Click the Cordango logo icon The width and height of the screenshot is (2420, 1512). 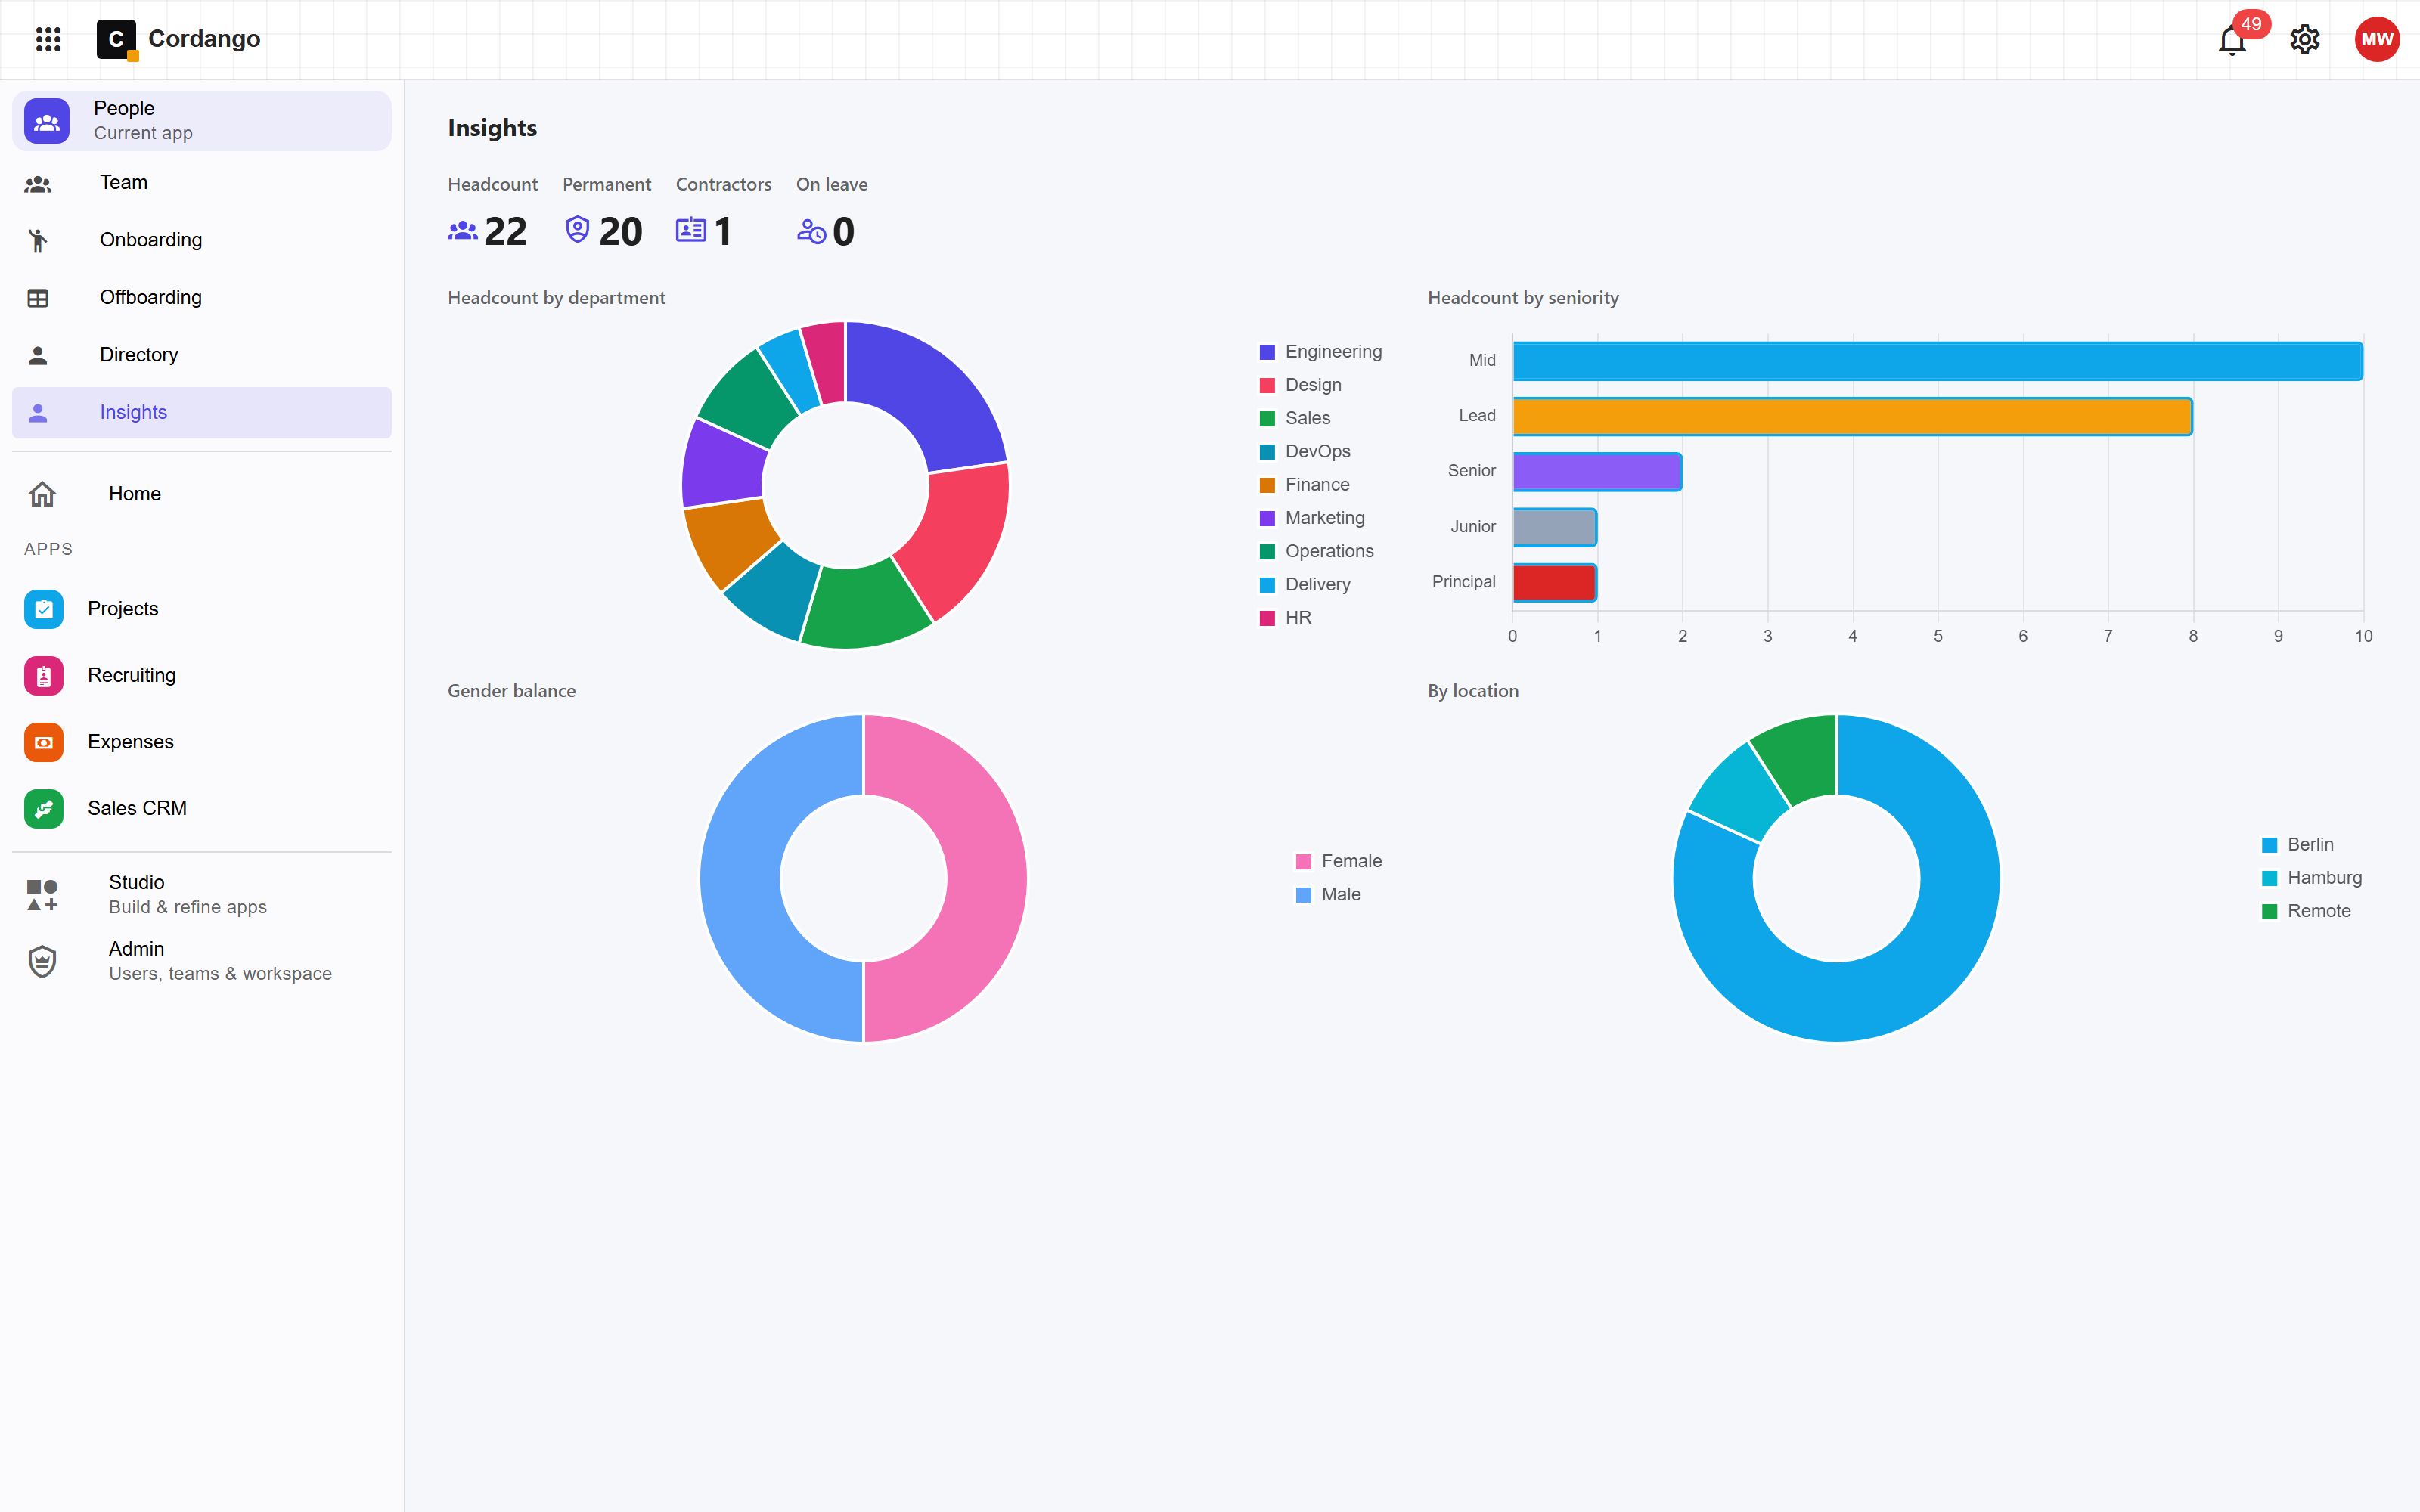[x=116, y=39]
